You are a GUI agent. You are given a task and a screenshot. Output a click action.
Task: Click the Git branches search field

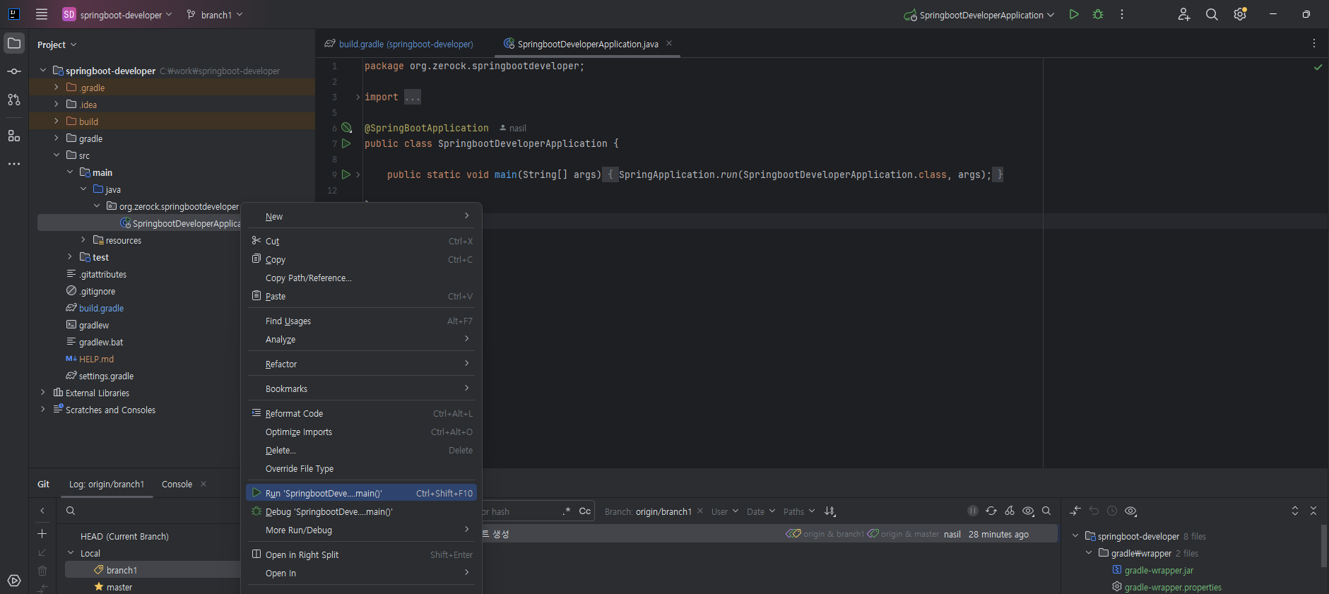[x=148, y=511]
